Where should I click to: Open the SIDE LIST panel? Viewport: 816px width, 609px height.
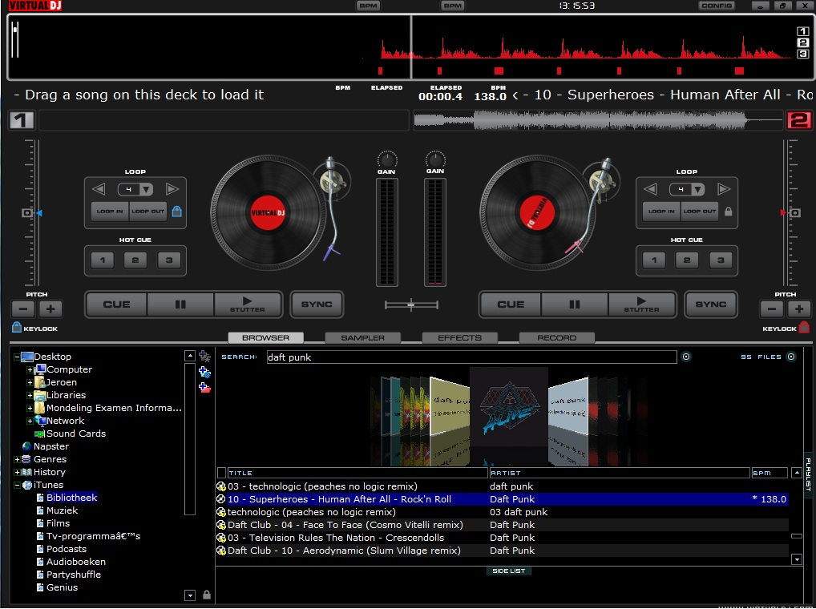[x=508, y=571]
